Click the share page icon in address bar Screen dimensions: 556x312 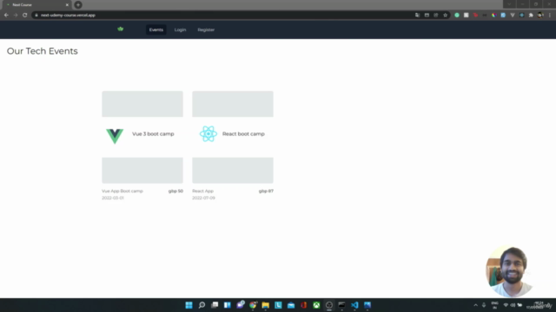(x=436, y=16)
